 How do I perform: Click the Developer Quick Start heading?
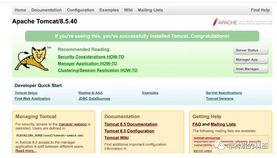coord(38,85)
